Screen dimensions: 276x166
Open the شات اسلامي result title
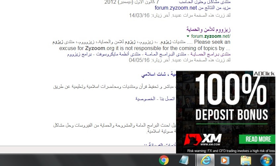coord(159,74)
